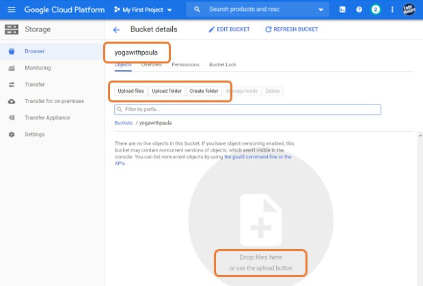Click the add-file icon in drop zone
This screenshot has height=286, width=423.
click(261, 220)
